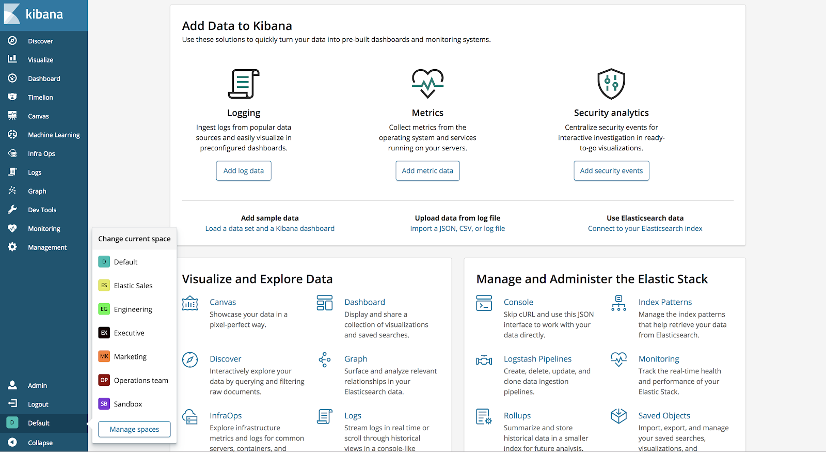Switch to the Elastic Sales space
The image size is (826, 454).
pyautogui.click(x=134, y=286)
